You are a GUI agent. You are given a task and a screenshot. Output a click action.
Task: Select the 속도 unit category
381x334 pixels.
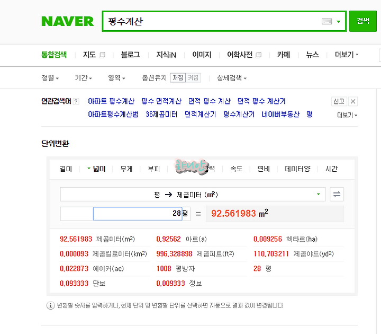pyautogui.click(x=237, y=169)
